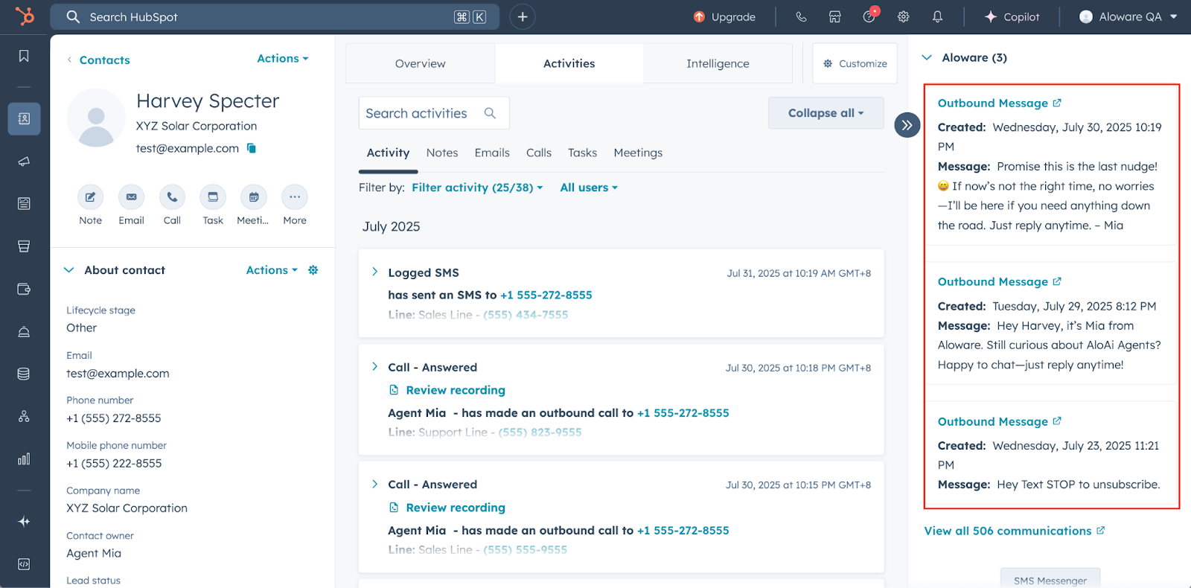
Task: Open the Bookmarks sidebar icon
Action: coord(24,57)
